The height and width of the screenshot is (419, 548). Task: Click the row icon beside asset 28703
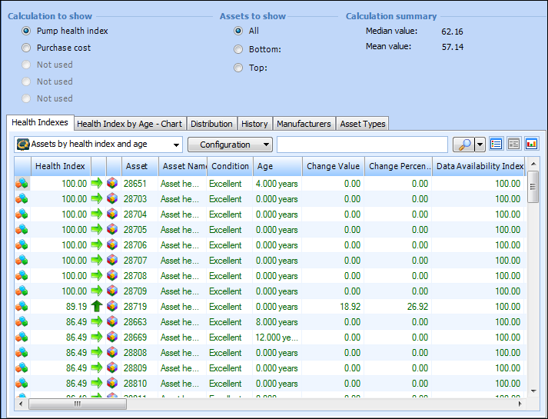pos(22,199)
